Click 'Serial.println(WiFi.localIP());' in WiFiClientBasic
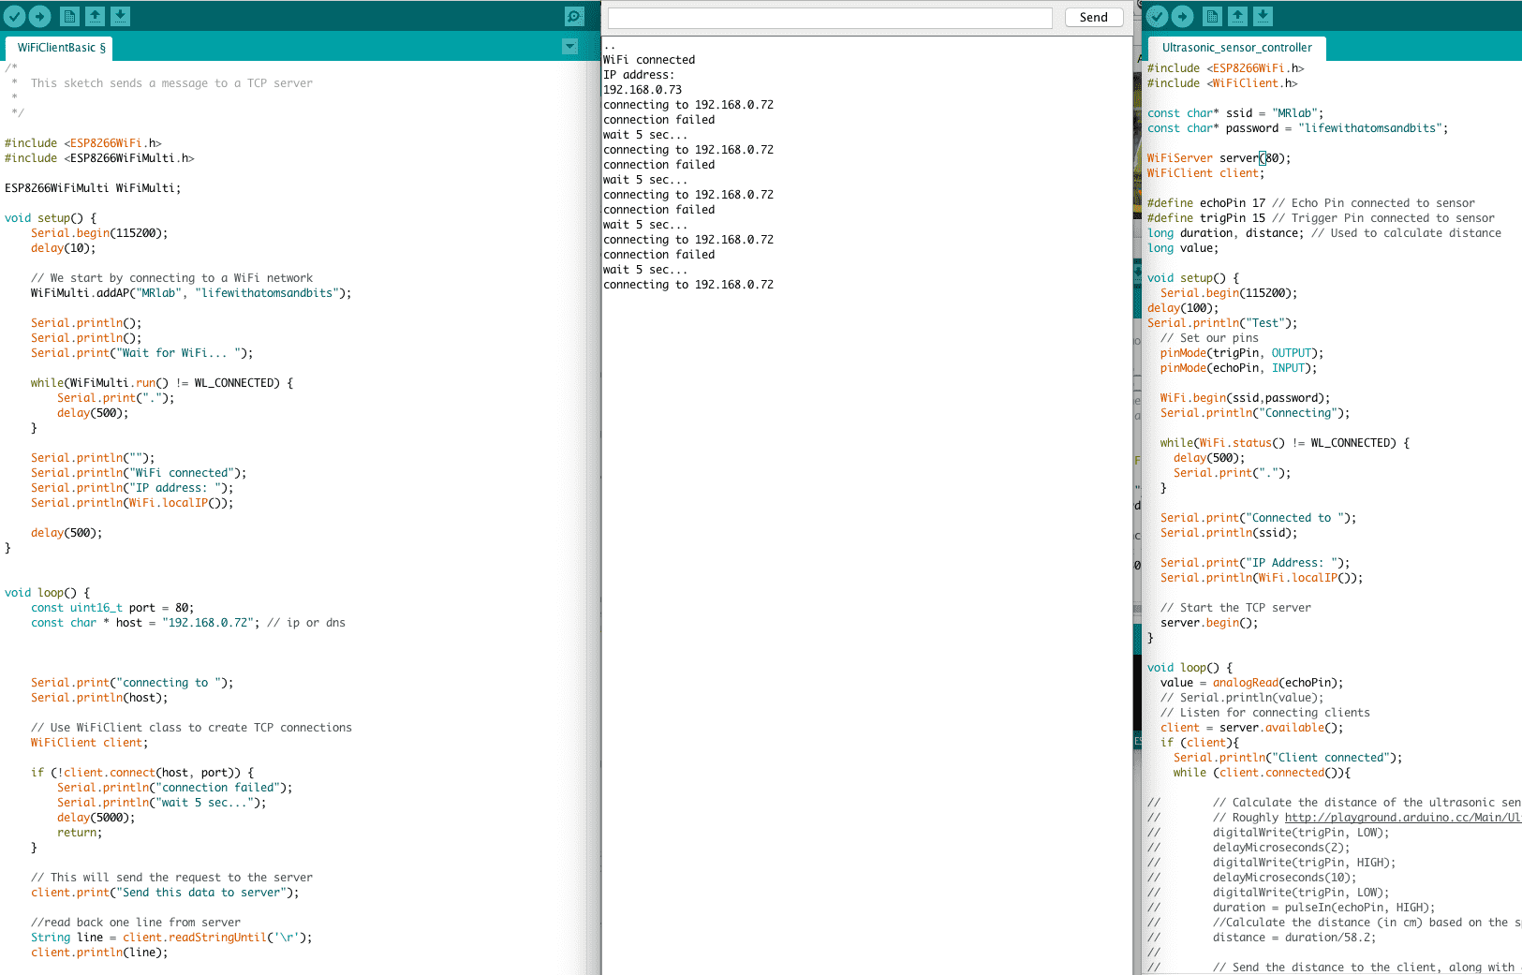Viewport: 1522px width, 975px height. coord(132,503)
